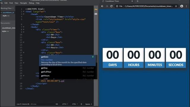Collapse fold arrow on line 13
The height and width of the screenshot is (107, 190).
(24, 42)
